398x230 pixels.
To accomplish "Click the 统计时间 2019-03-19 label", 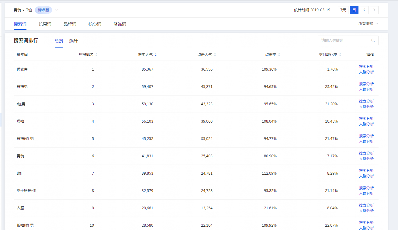I will click(312, 10).
